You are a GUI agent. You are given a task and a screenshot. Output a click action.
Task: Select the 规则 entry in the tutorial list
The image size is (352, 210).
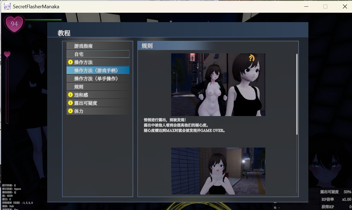(98, 87)
